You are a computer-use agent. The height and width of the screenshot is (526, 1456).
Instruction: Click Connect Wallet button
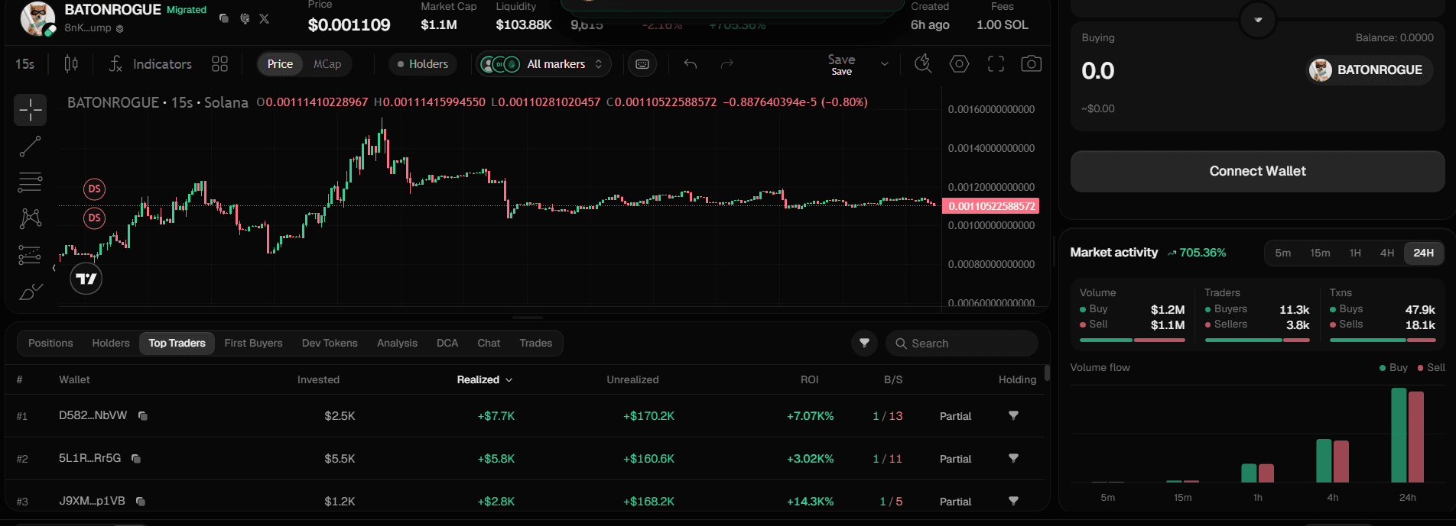(x=1257, y=171)
